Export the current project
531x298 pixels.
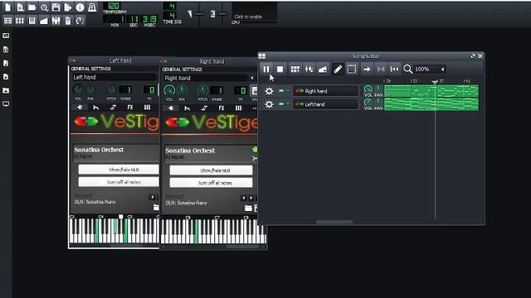tap(68, 7)
